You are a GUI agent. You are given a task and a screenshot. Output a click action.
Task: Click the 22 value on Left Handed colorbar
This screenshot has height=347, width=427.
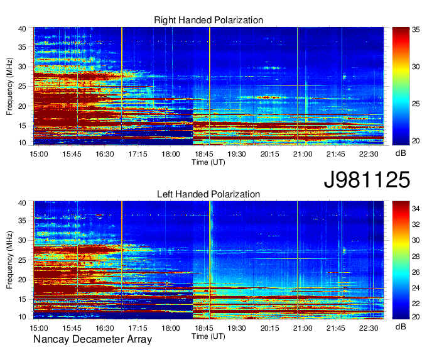tap(416, 304)
